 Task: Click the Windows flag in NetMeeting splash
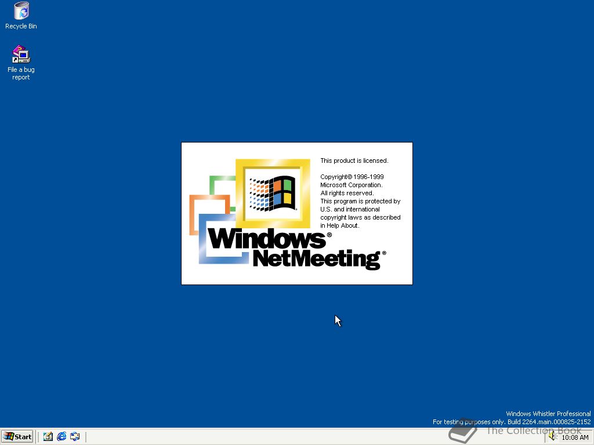coord(273,194)
